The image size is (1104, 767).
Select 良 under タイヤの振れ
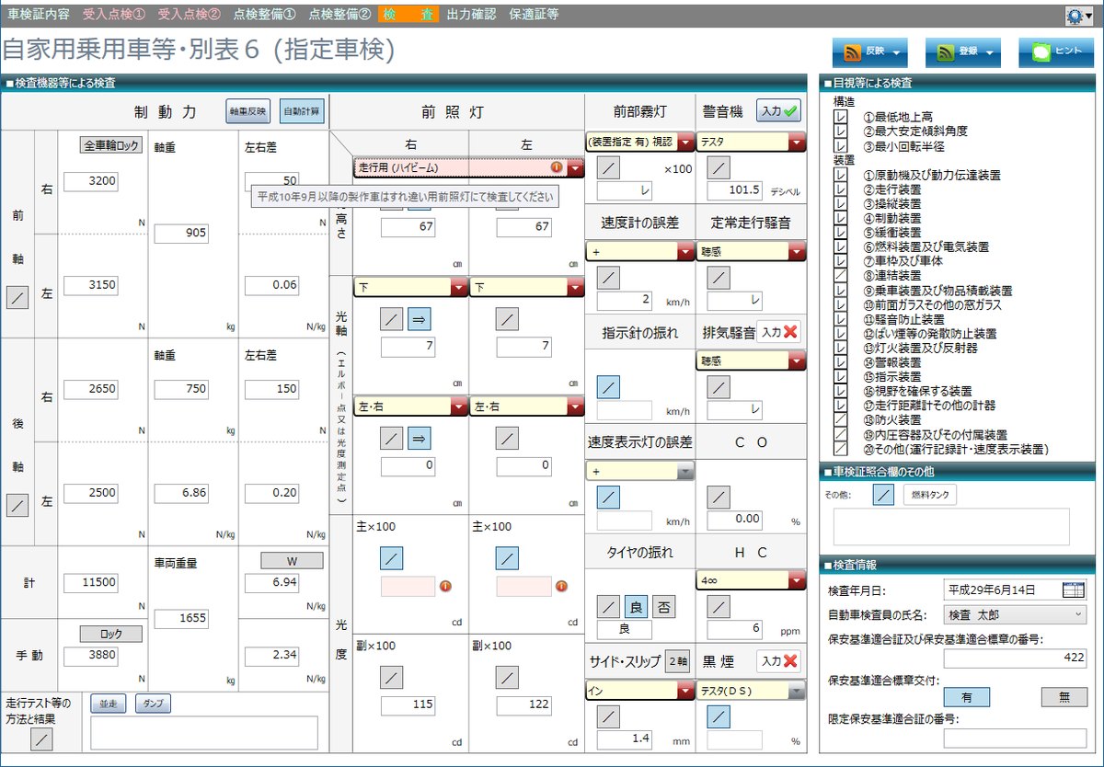636,606
